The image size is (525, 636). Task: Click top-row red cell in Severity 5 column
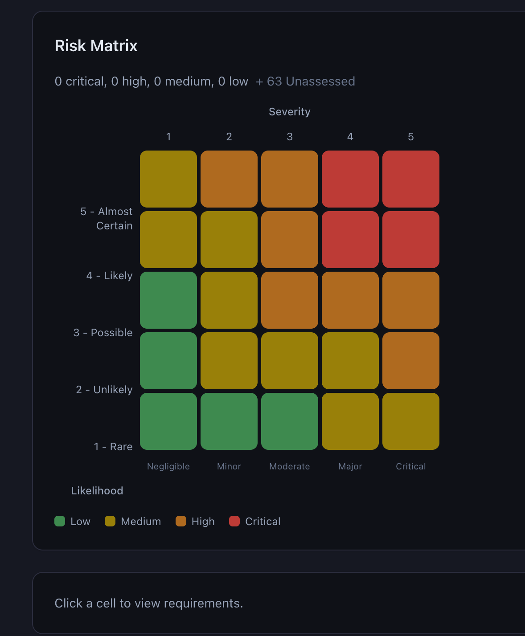coord(410,179)
